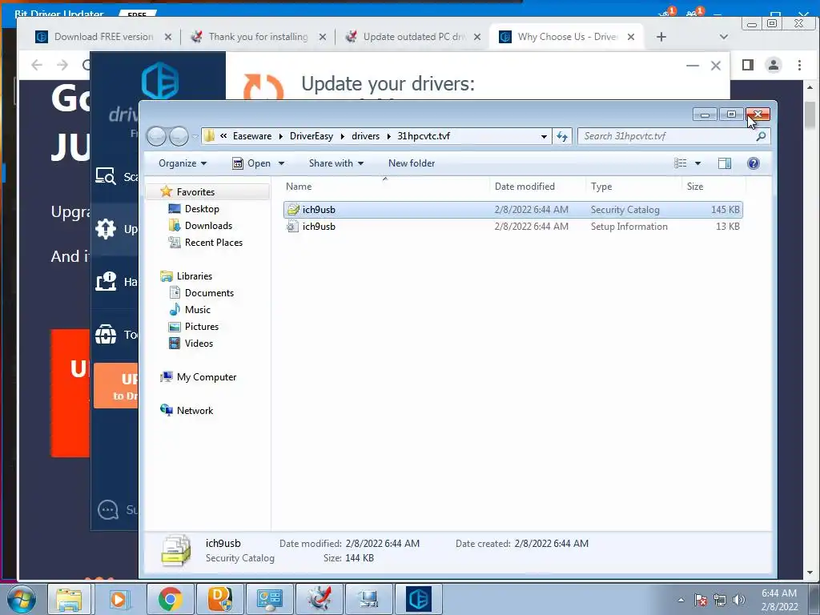Click the search magnifier in Explorer
Screen dimensions: 820x615
761,136
